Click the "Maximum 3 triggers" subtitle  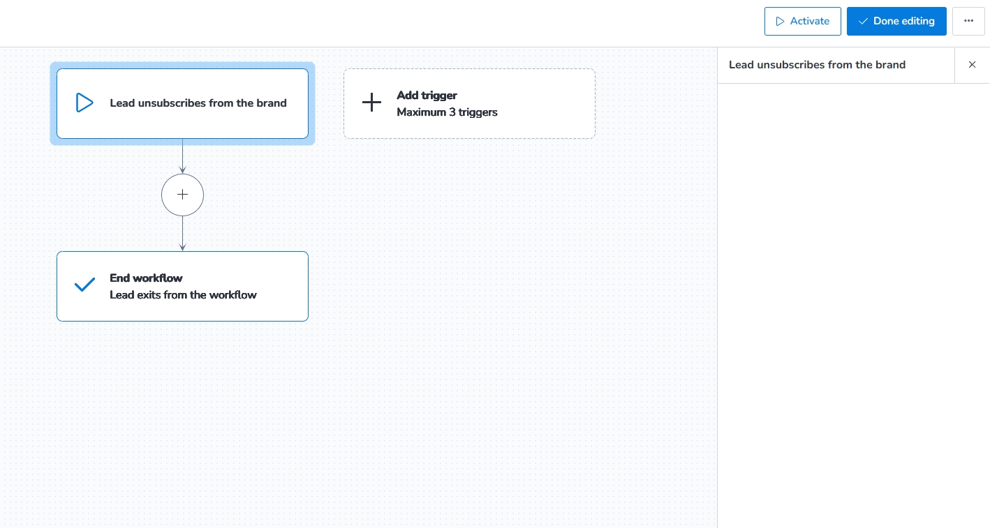coord(447,112)
